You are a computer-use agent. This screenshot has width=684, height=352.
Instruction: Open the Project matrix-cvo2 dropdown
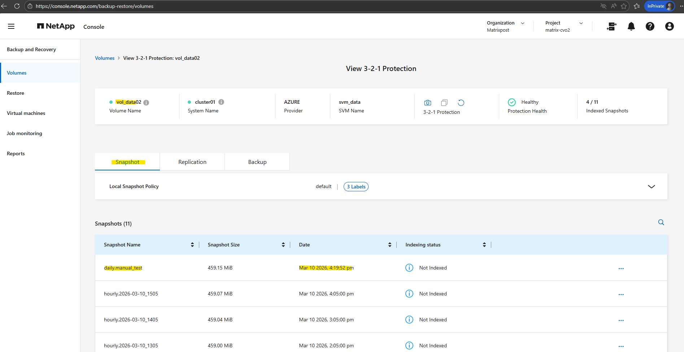[x=581, y=23]
